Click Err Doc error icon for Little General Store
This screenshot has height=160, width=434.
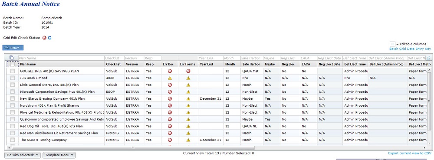170,85
